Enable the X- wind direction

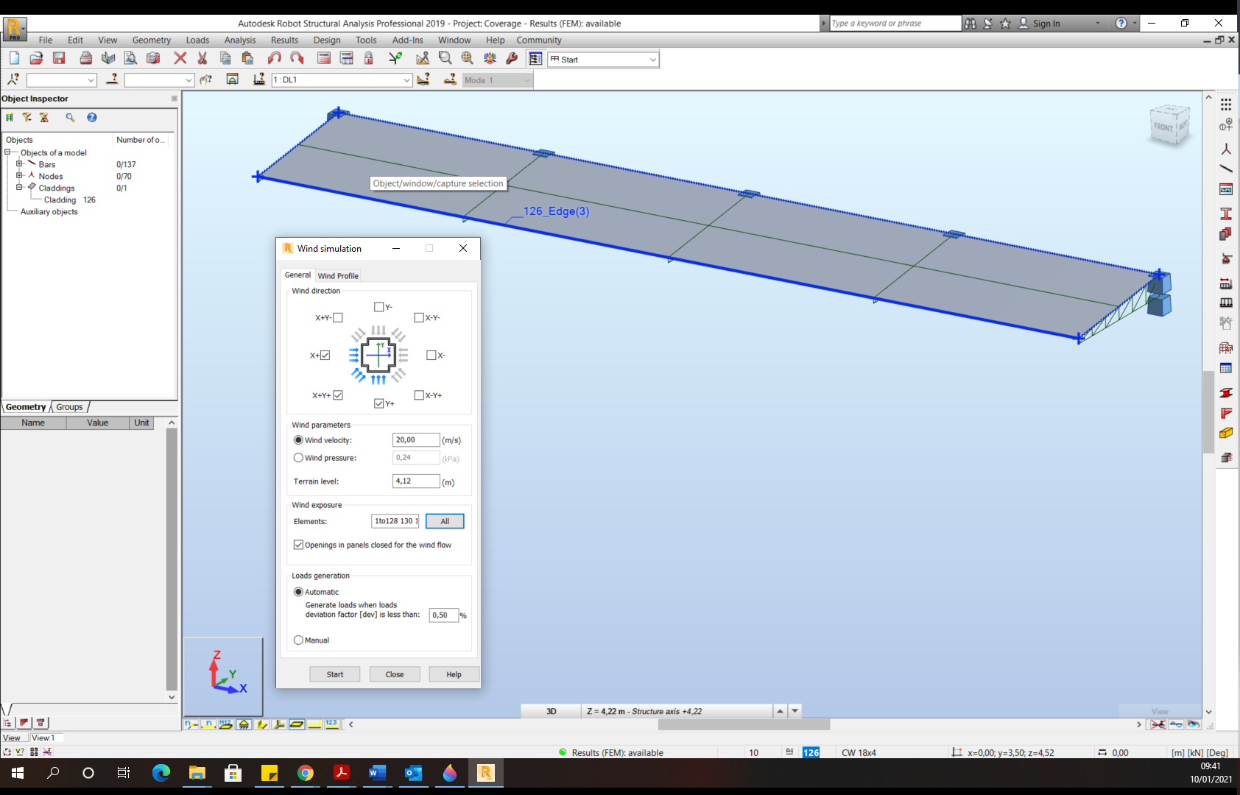pyautogui.click(x=431, y=355)
